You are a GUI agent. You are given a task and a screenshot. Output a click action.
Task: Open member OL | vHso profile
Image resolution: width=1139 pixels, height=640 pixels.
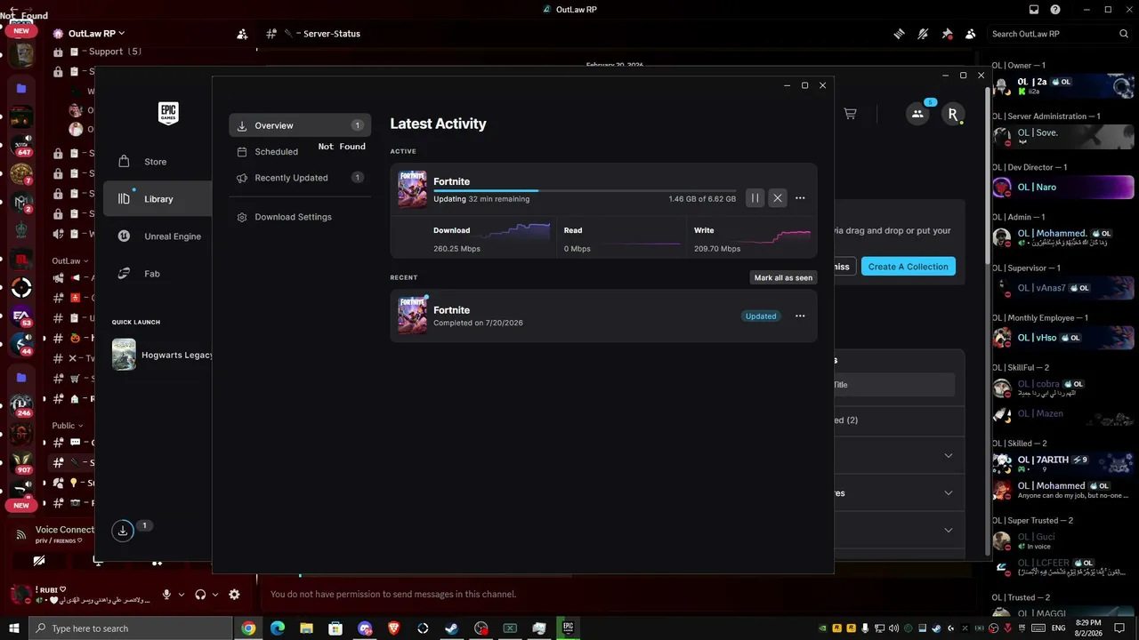pyautogui.click(x=1062, y=338)
